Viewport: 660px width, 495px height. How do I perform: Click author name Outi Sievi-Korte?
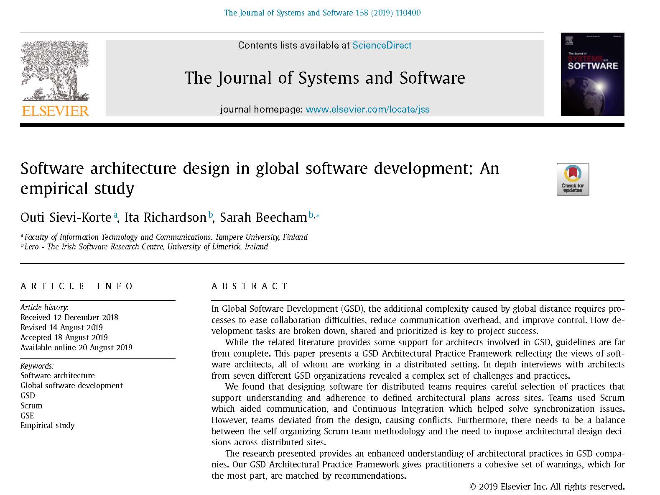click(x=66, y=218)
